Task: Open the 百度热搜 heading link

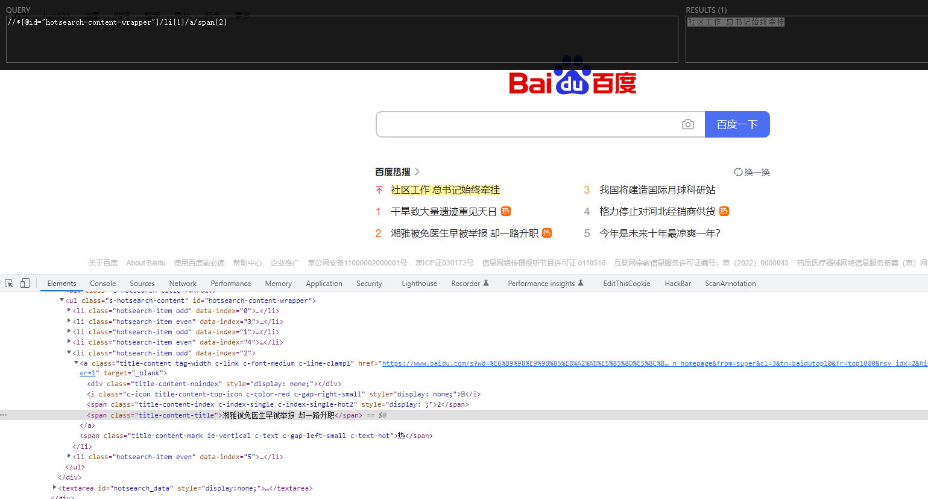Action: coord(397,172)
